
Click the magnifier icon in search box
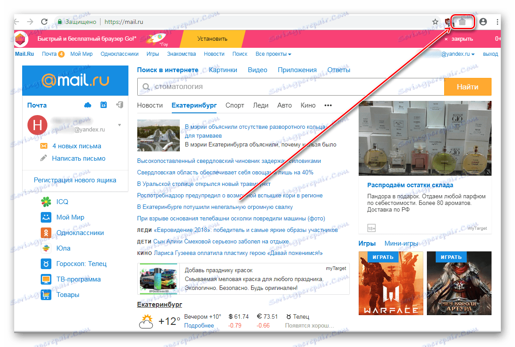click(x=146, y=87)
